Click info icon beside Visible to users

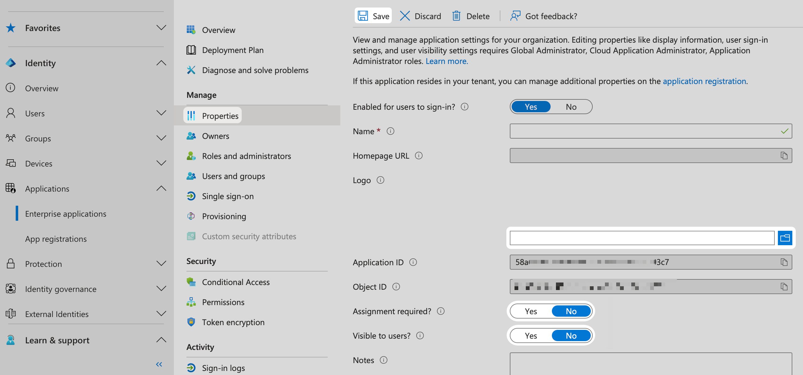tap(420, 335)
